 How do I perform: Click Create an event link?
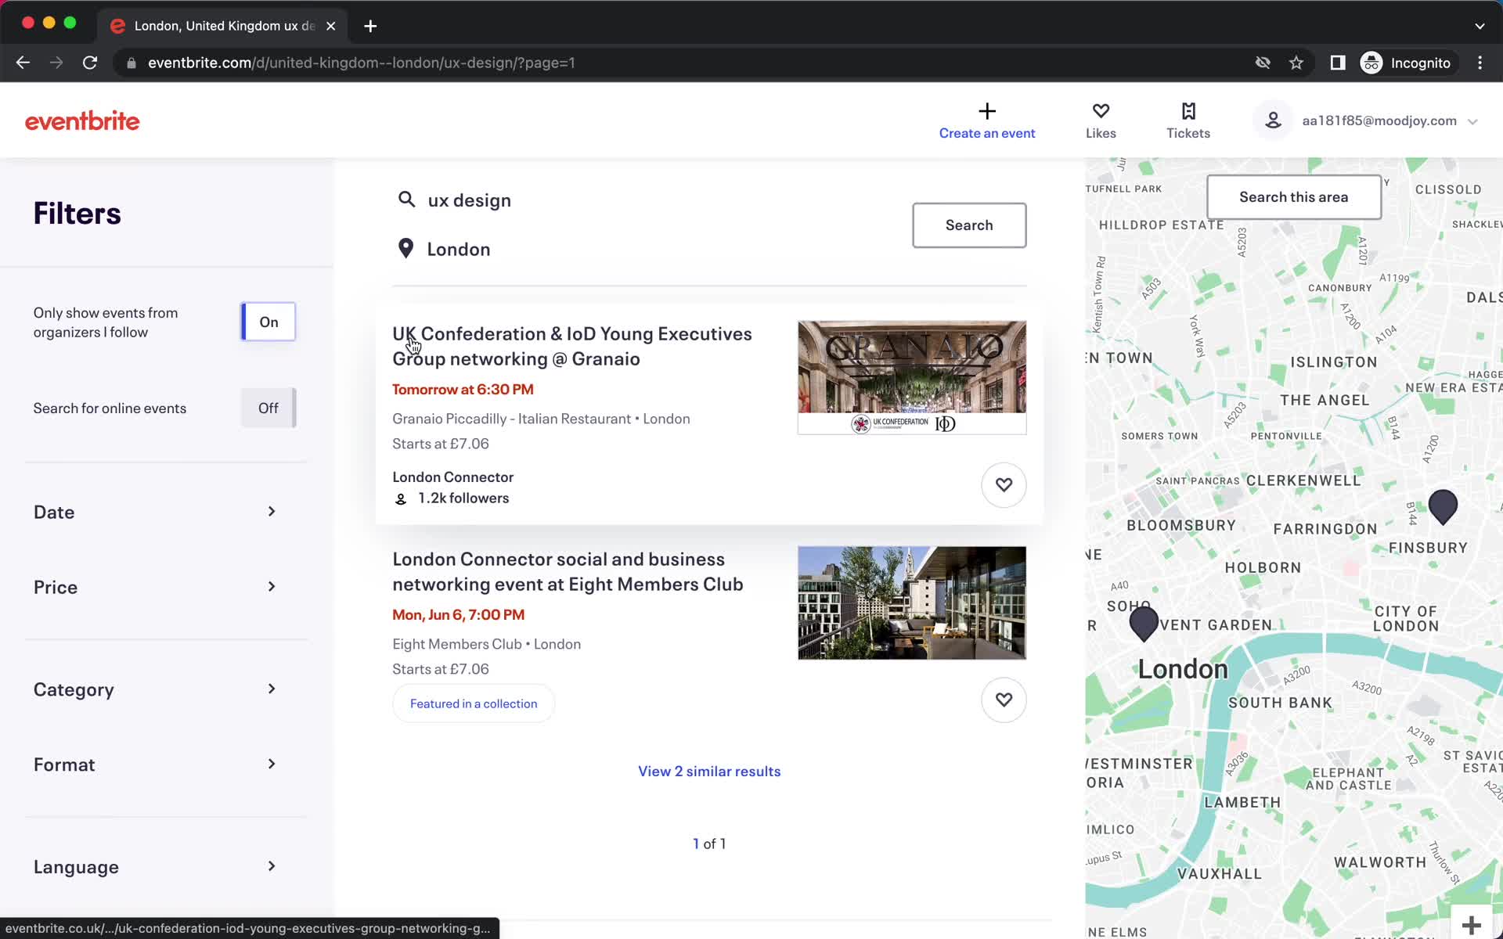click(987, 133)
